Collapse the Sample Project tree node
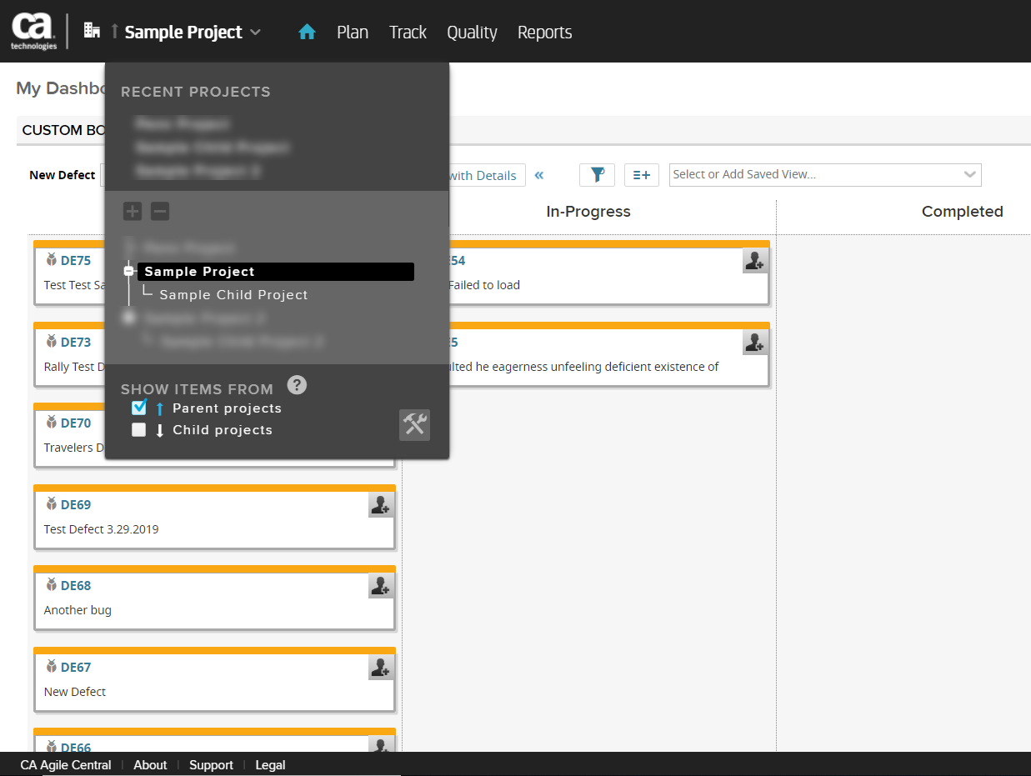 [x=128, y=272]
